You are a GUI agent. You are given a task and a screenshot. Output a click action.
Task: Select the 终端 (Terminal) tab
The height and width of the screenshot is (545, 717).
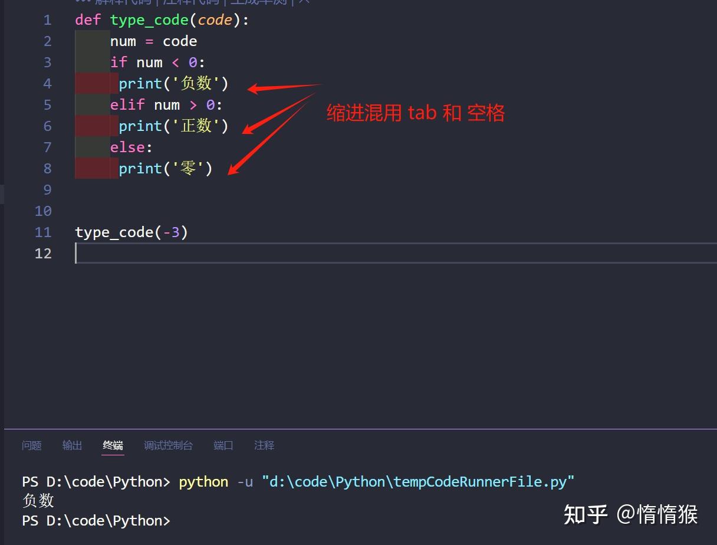pos(113,446)
